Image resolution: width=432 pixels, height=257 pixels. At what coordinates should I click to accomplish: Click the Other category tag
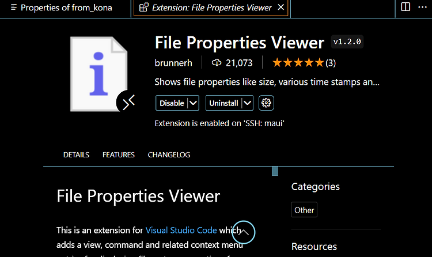[304, 210]
